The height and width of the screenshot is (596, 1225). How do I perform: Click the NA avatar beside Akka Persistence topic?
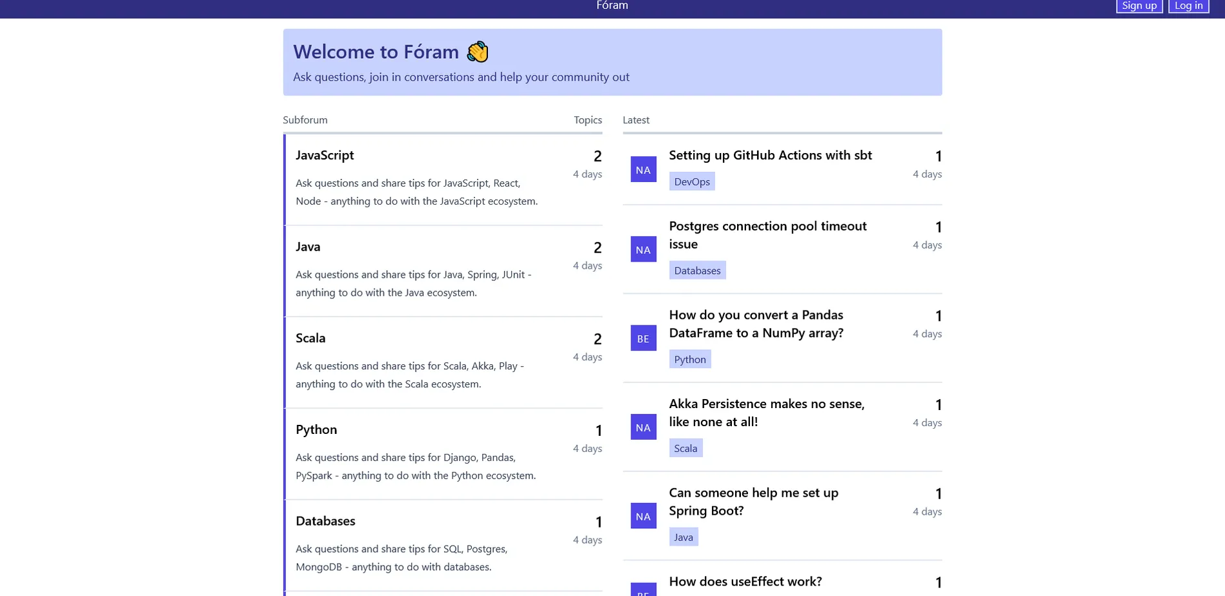pos(643,427)
